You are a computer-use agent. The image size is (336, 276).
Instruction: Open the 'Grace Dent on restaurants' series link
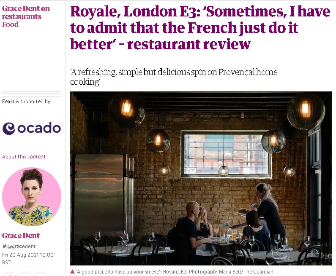[26, 12]
